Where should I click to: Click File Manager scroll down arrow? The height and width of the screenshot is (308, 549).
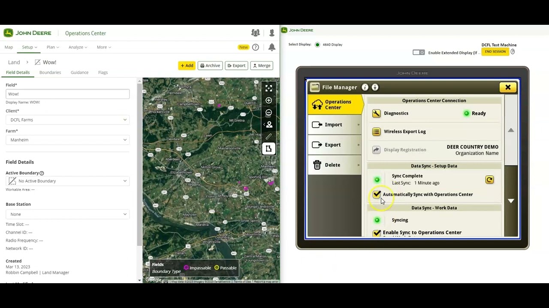[511, 201]
